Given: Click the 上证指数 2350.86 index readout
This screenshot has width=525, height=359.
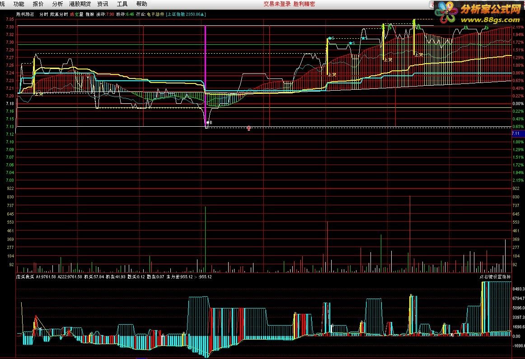Looking at the screenshot, I should (186, 14).
